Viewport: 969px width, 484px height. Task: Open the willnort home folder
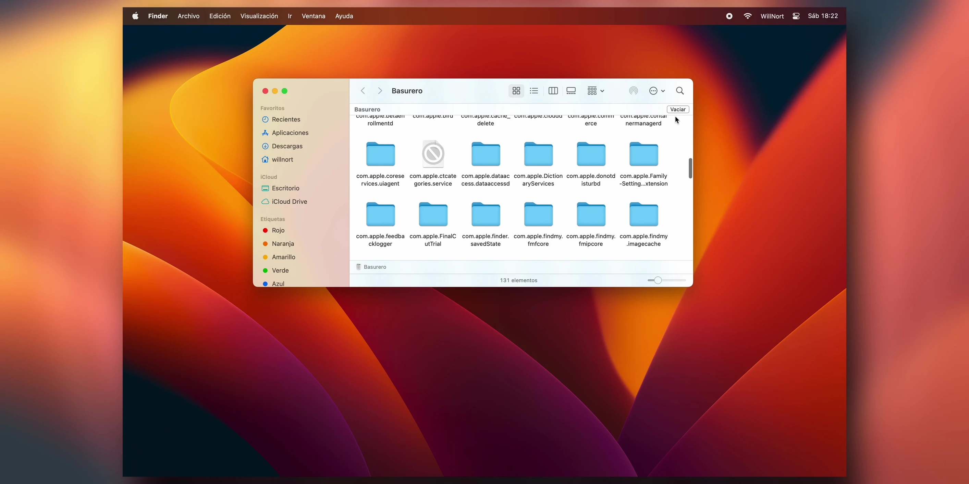[x=282, y=159]
